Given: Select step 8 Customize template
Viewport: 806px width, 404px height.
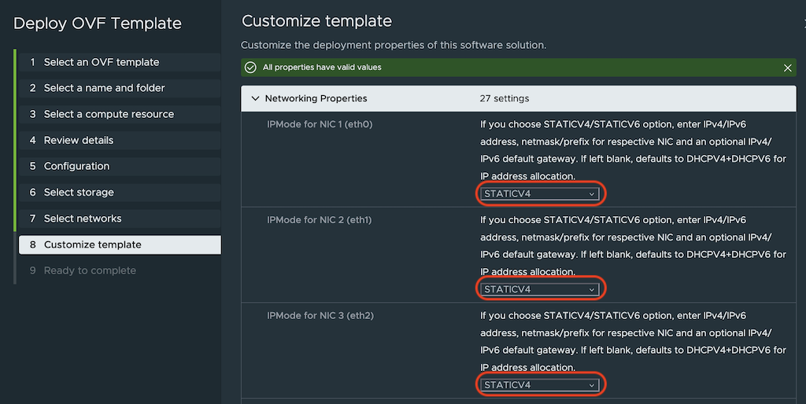Looking at the screenshot, I should click(x=92, y=244).
